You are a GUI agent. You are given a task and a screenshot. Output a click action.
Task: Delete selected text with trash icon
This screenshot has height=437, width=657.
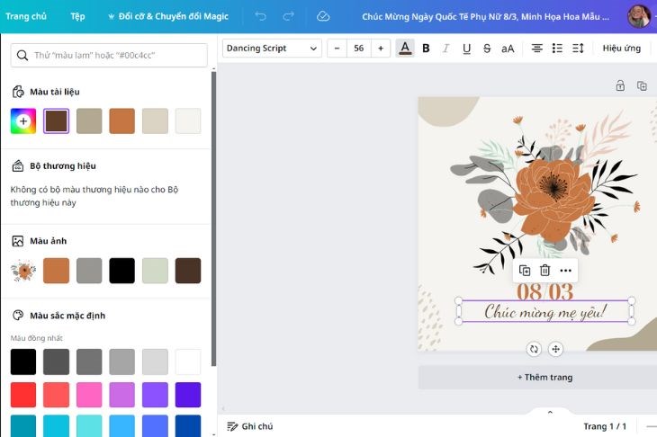(x=544, y=271)
